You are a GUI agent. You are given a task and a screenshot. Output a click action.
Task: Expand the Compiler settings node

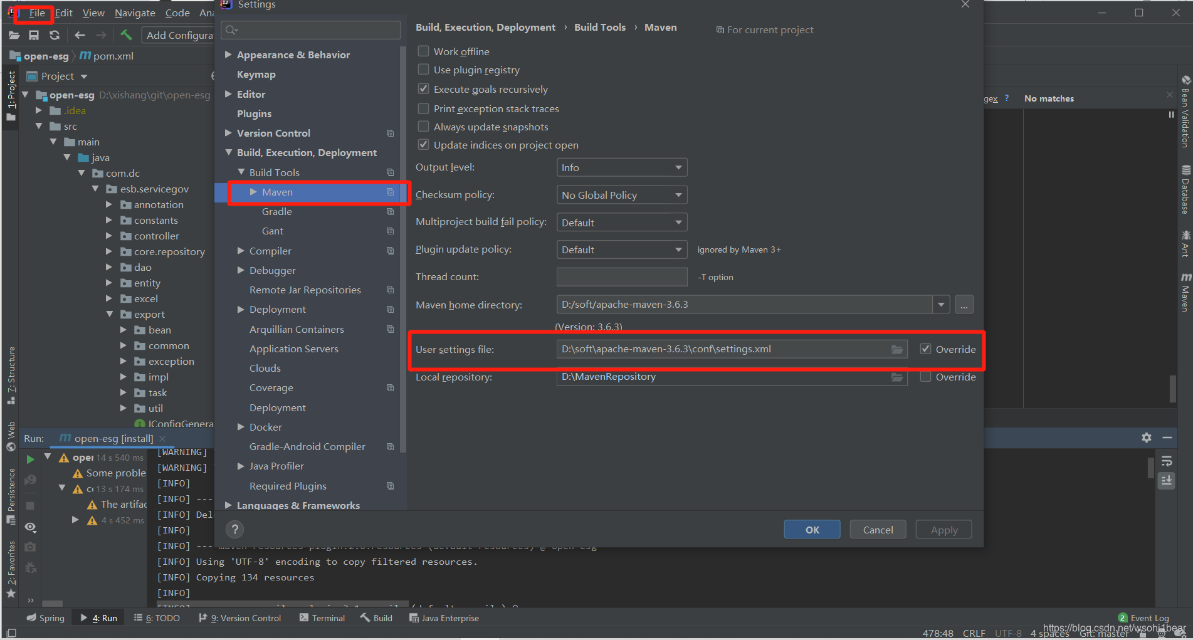pyautogui.click(x=241, y=251)
